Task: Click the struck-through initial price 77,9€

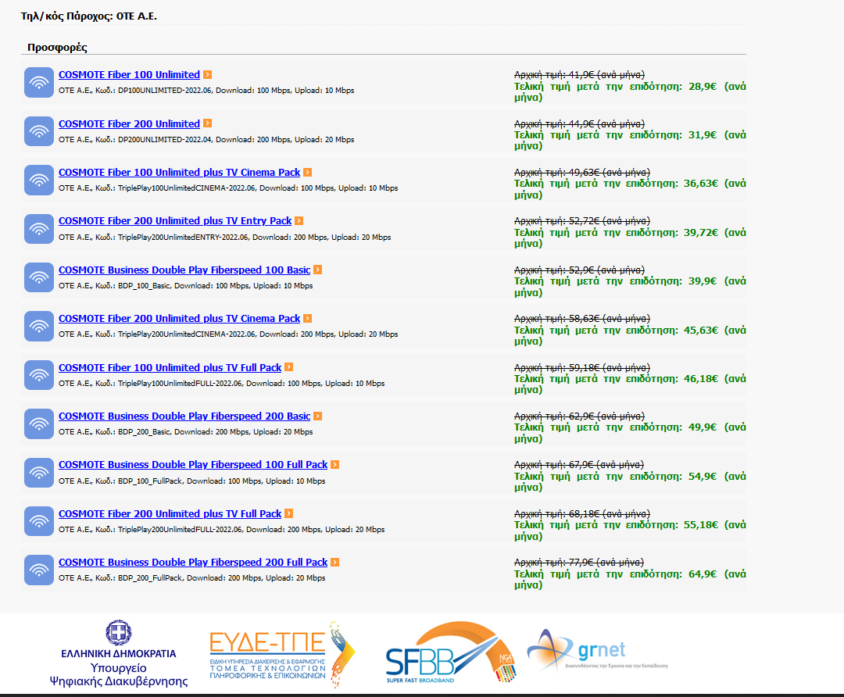Action: pos(579,563)
